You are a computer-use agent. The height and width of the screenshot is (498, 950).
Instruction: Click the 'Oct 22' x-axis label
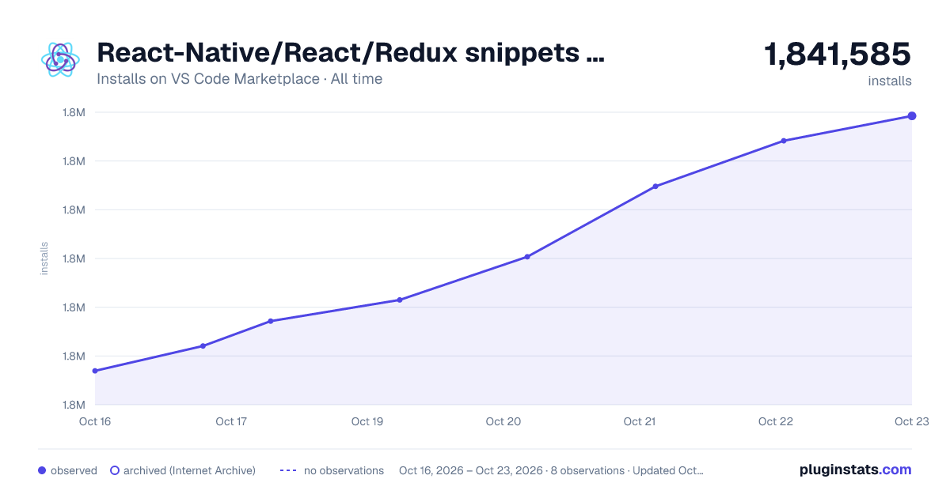776,421
